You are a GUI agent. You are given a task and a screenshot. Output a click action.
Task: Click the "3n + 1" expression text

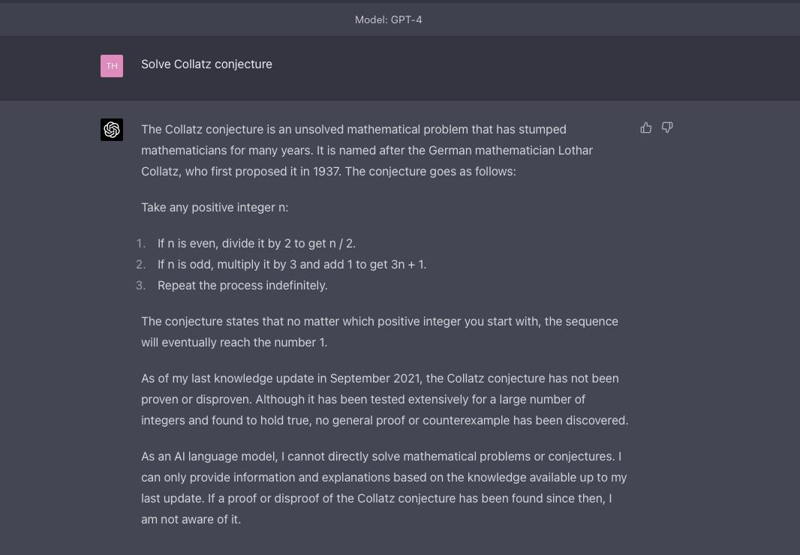(408, 264)
